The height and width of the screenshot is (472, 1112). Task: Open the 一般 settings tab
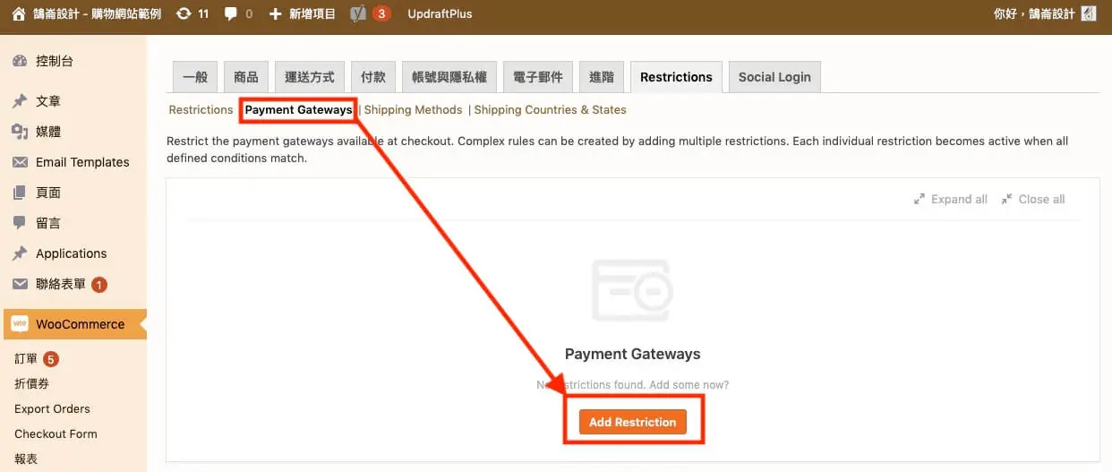195,77
